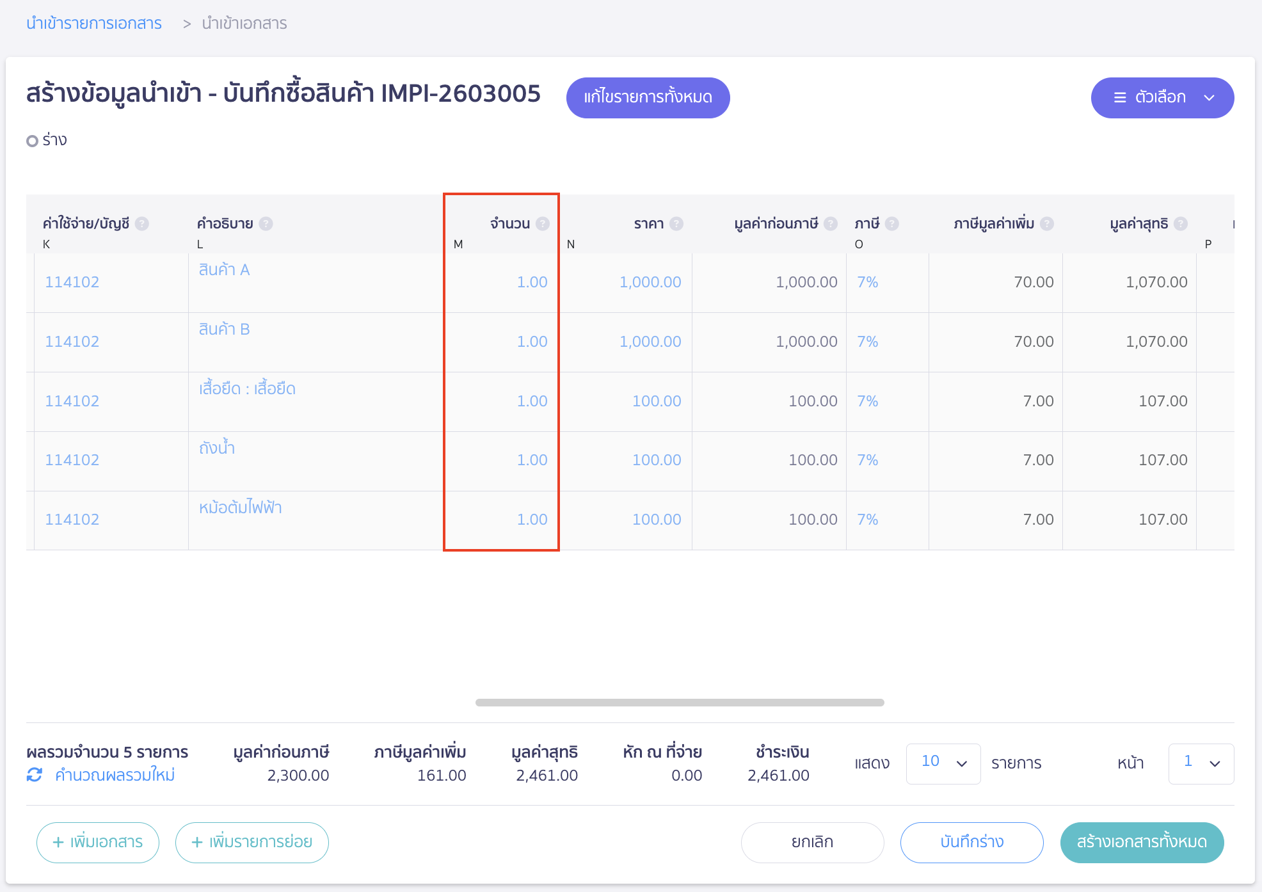Click account 114102 in ถังน้ำ row
The height and width of the screenshot is (892, 1262).
pos(72,460)
